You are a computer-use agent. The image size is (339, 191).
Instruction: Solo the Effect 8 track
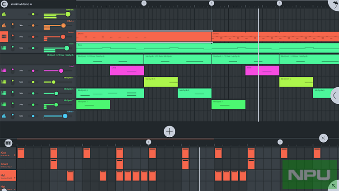(x=21, y=116)
